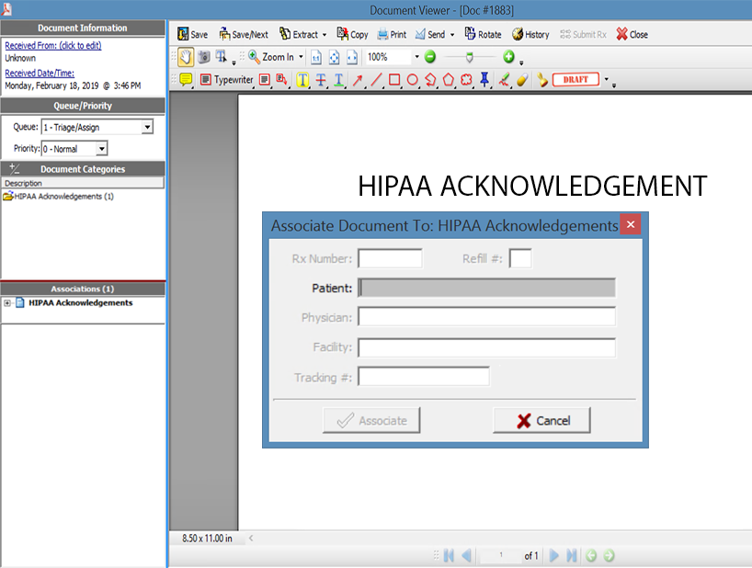Viewport: 752px width, 568px height.
Task: Open the Send menu dropdown
Action: point(435,34)
